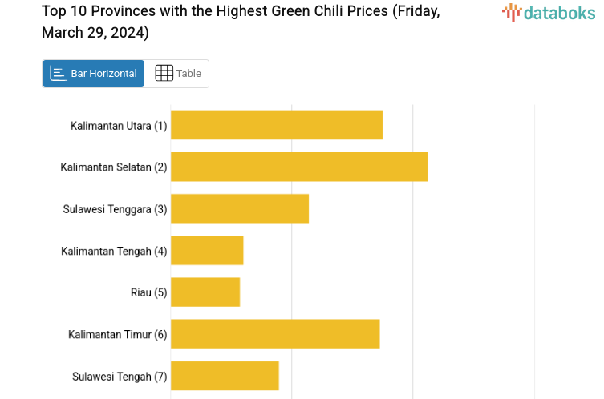Switch to the Table view tab
The height and width of the screenshot is (399, 604).
click(x=177, y=74)
